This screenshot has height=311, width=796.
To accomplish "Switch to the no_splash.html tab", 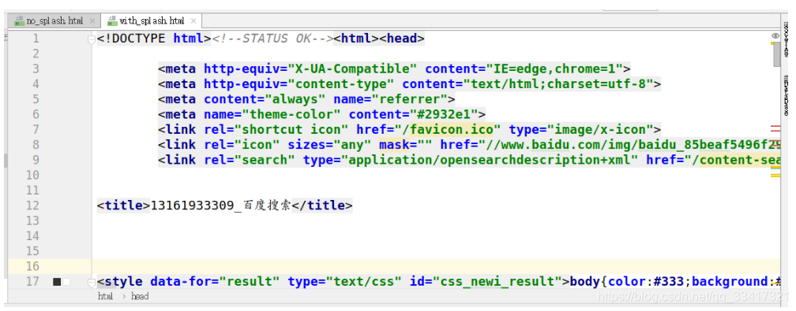I will [54, 20].
